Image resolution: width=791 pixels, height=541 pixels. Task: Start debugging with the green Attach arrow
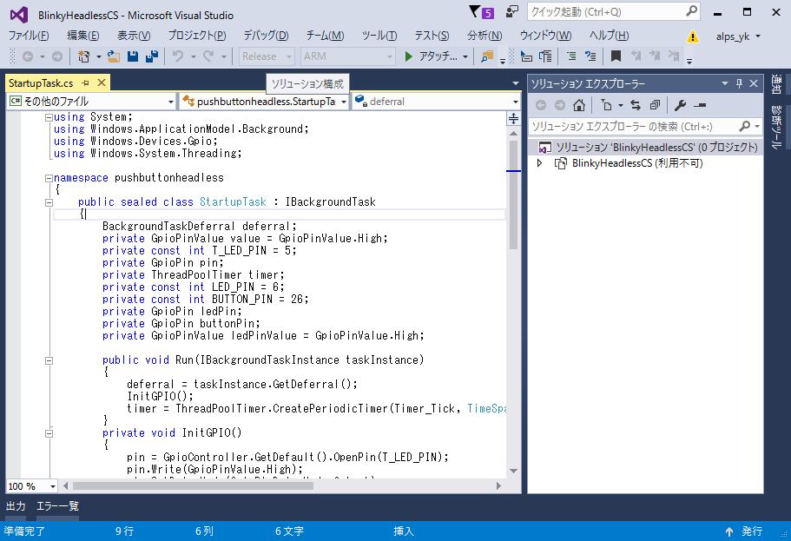(x=409, y=56)
